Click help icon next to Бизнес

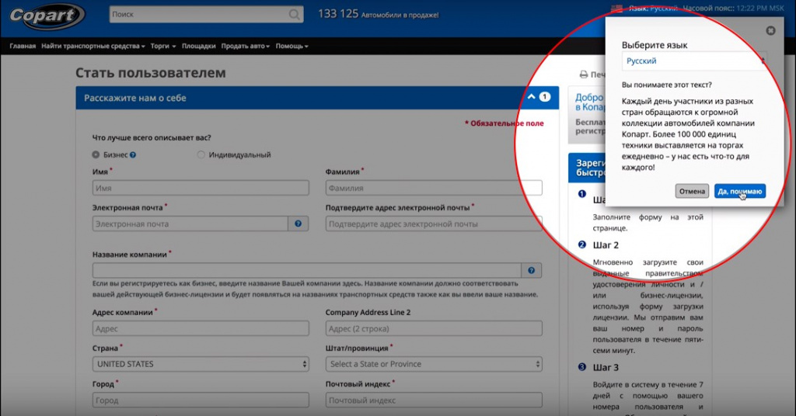133,155
